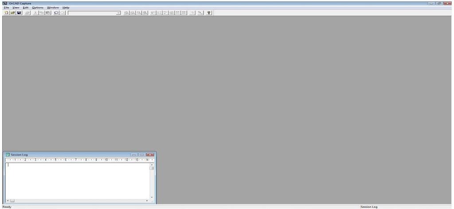
Task: Click the Print toolbar icon
Action: point(27,13)
